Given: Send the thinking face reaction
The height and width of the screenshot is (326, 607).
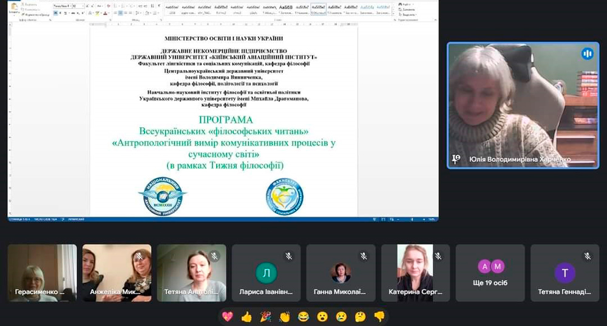Looking at the screenshot, I should point(360,317).
